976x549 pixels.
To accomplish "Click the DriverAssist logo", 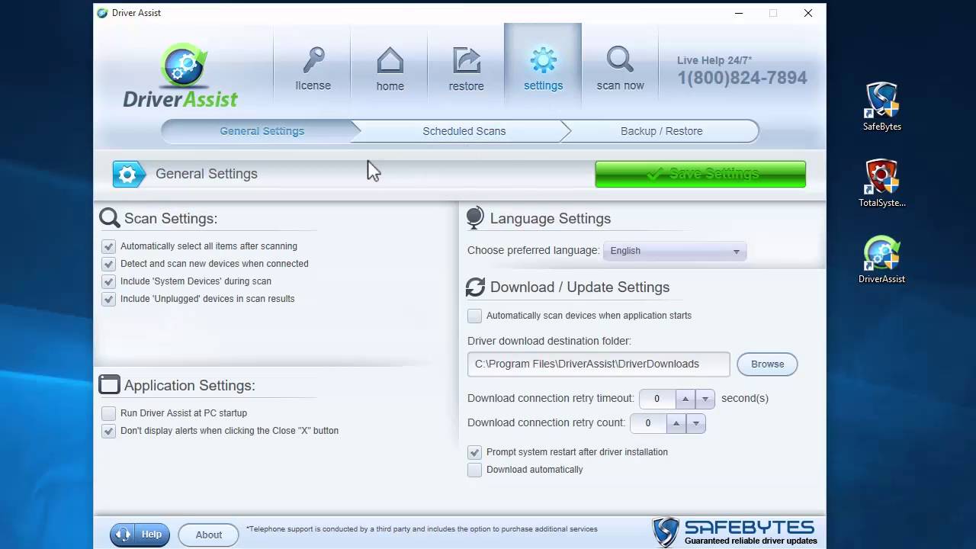I will (x=181, y=75).
